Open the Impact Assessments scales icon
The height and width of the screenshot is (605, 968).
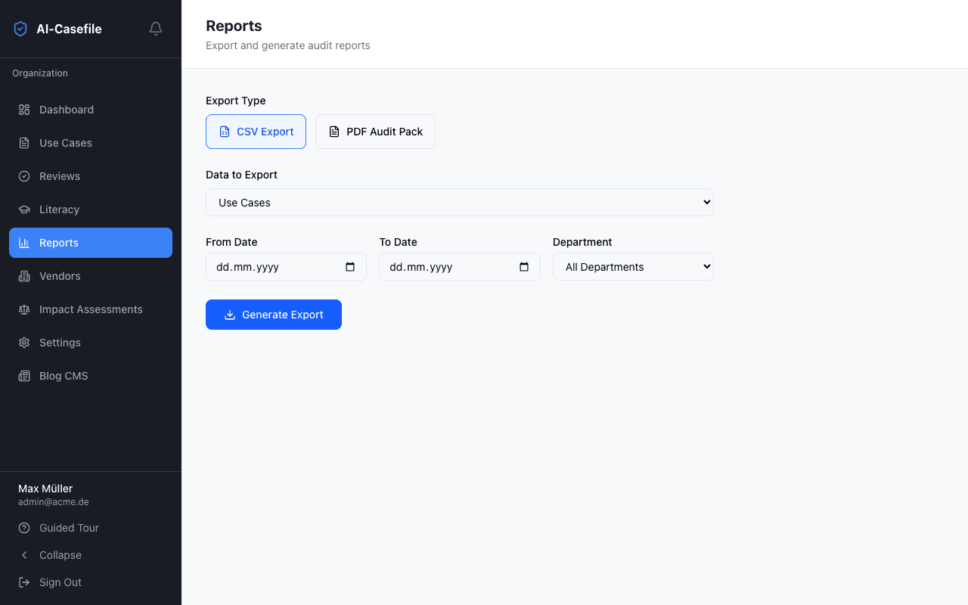23,309
